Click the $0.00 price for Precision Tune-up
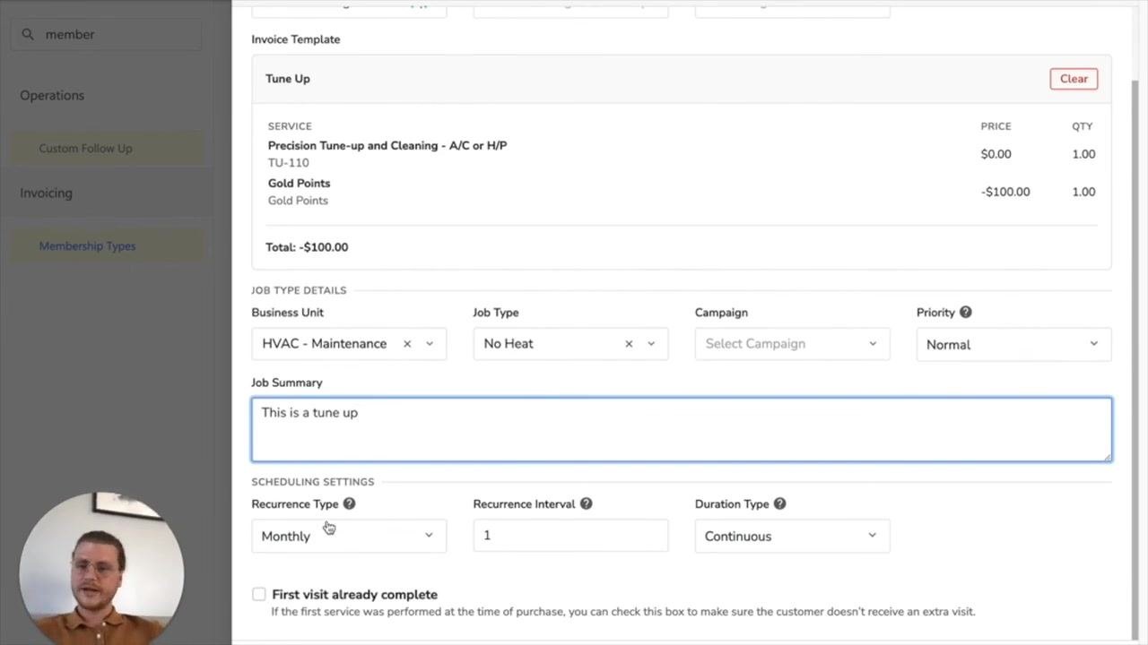The width and height of the screenshot is (1148, 645). coord(996,154)
